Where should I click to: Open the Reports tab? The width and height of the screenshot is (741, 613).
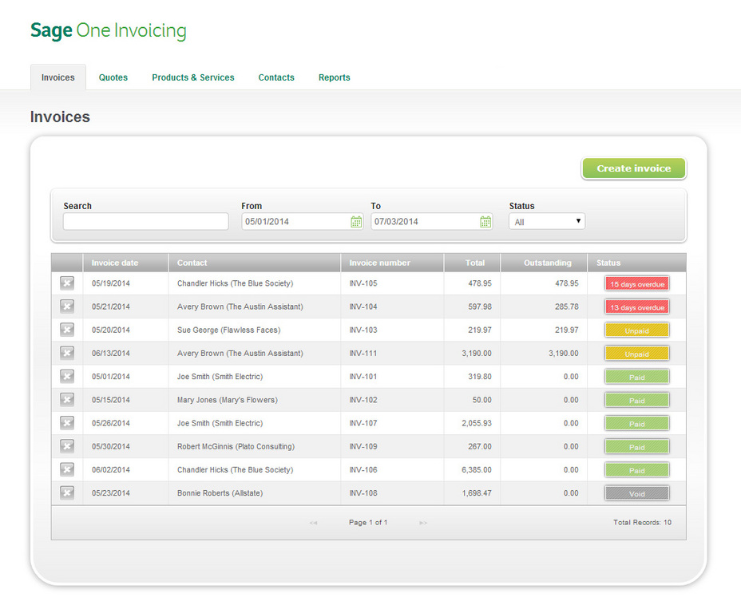[334, 77]
